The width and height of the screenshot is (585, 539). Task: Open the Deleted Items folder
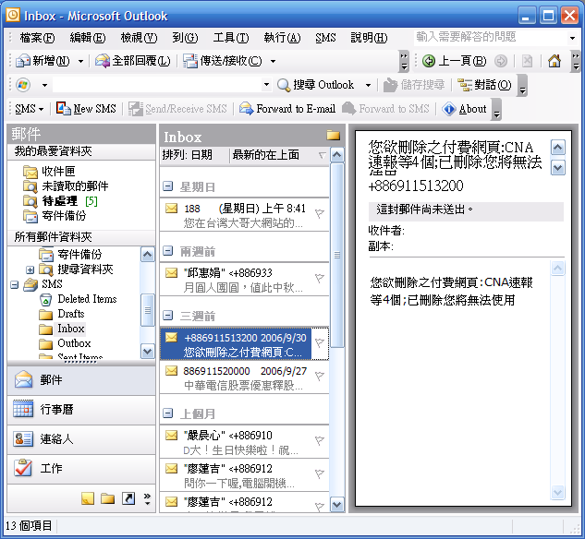[x=87, y=299]
